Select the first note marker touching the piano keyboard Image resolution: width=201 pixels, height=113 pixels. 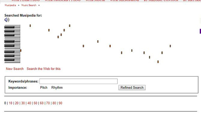(21, 51)
